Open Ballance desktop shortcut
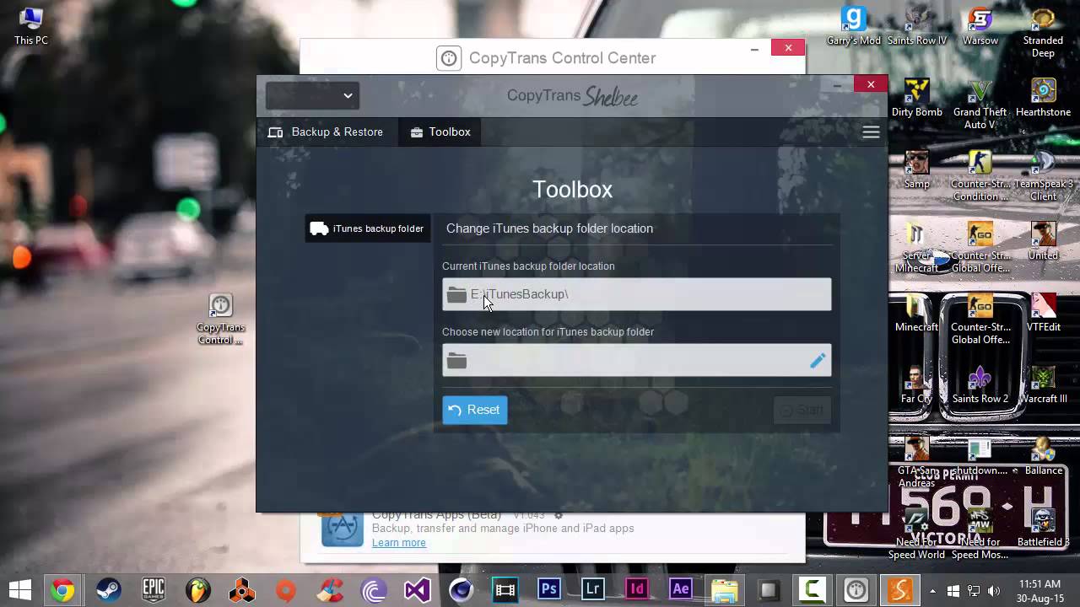Screen dimensions: 1080x607 point(1044,456)
